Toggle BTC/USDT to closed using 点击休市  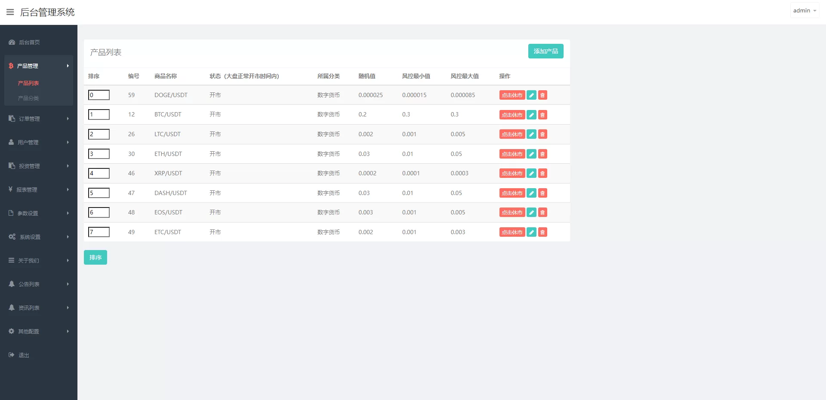(512, 115)
